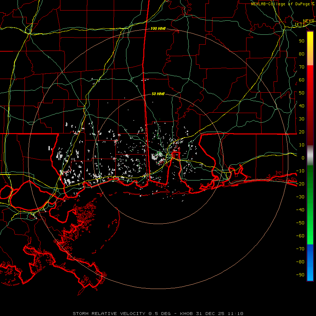The width and height of the screenshot is (316, 316).
Task: Click the 0 value on velocity scale
Action: [x=303, y=158]
